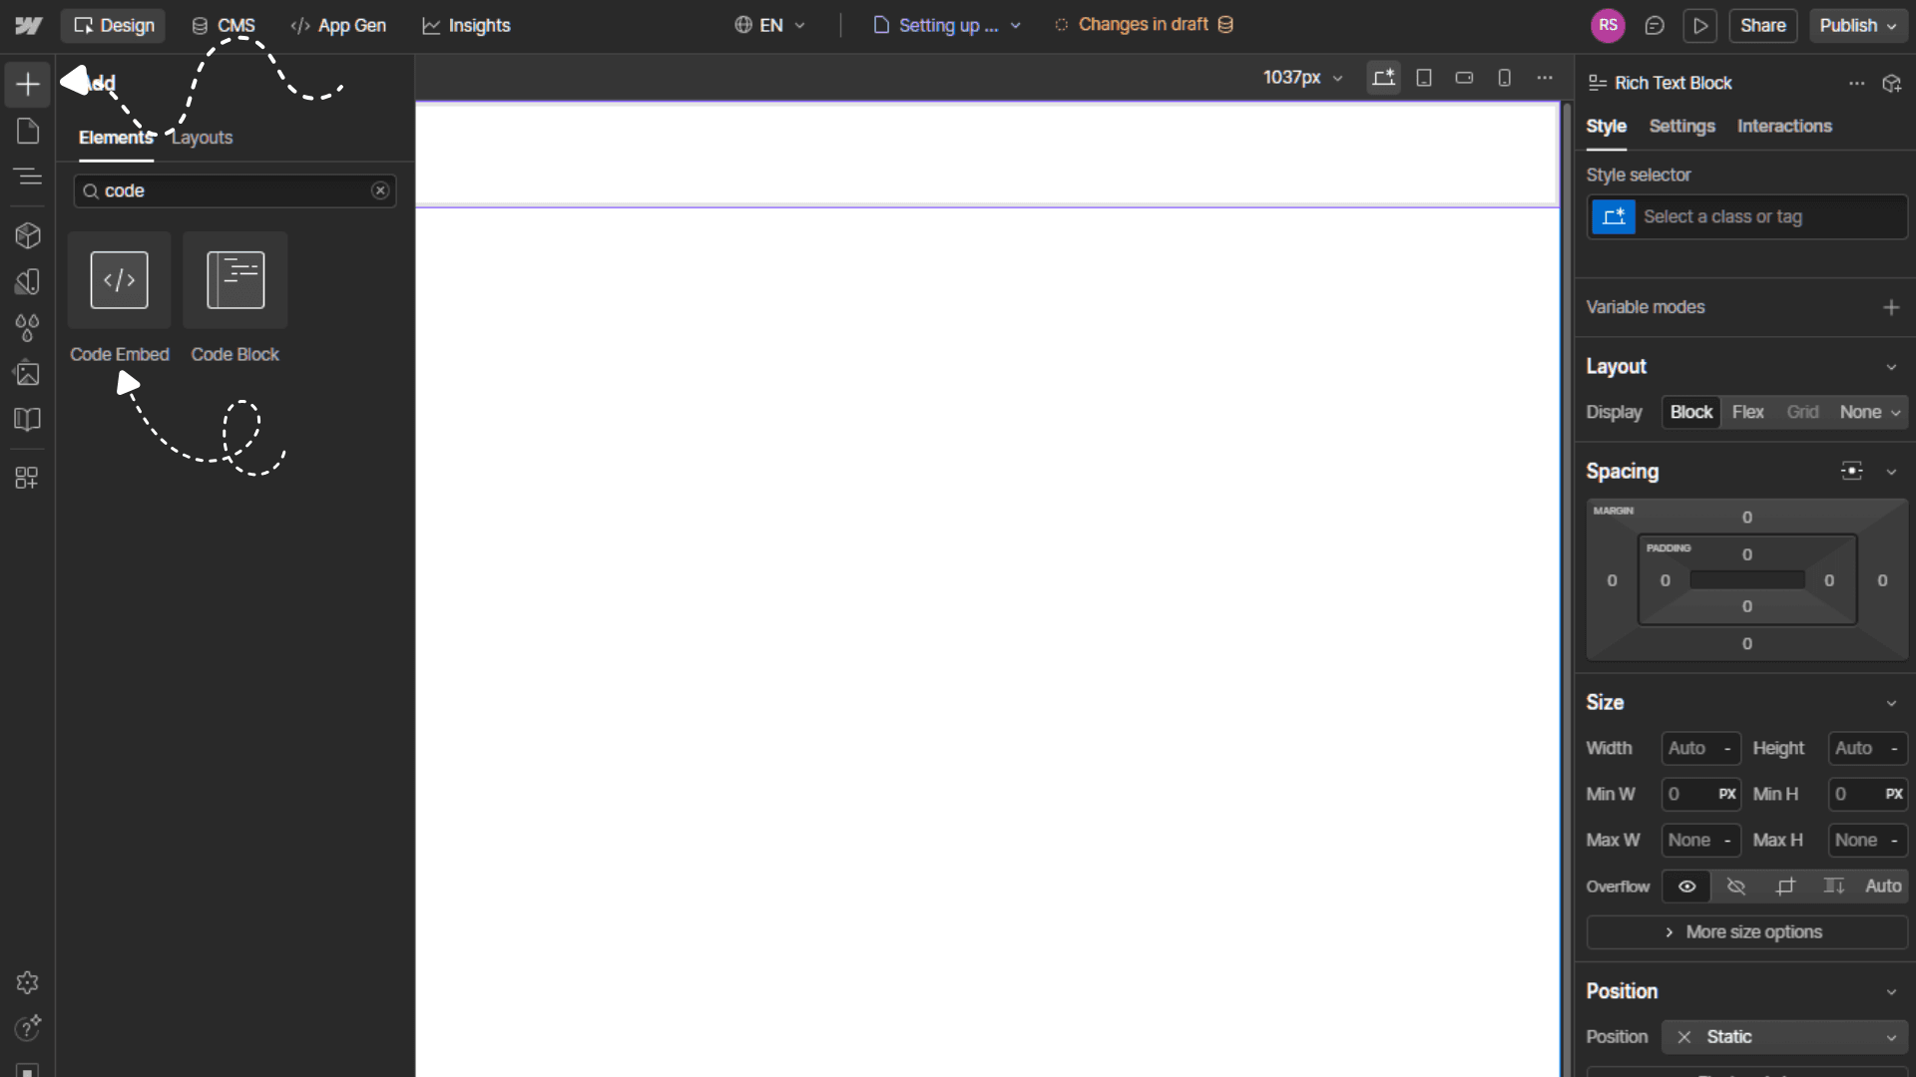Screen dimensions: 1916x1077
Task: Open the language switcher dropdown
Action: (x=769, y=25)
